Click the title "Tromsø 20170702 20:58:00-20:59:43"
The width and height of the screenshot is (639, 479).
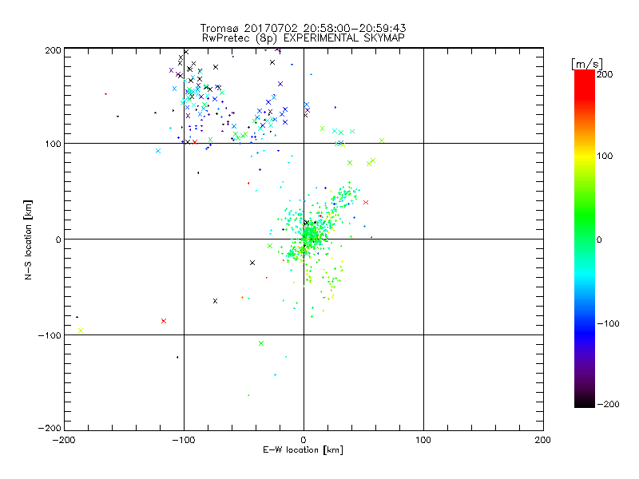pos(303,28)
